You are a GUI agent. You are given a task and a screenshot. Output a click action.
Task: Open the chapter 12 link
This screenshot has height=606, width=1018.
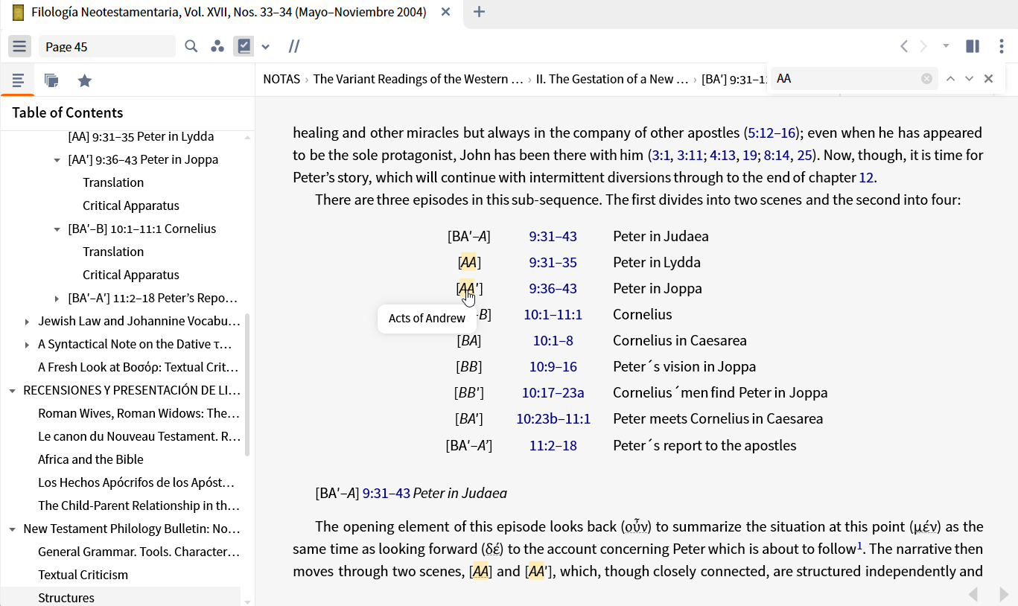click(866, 177)
